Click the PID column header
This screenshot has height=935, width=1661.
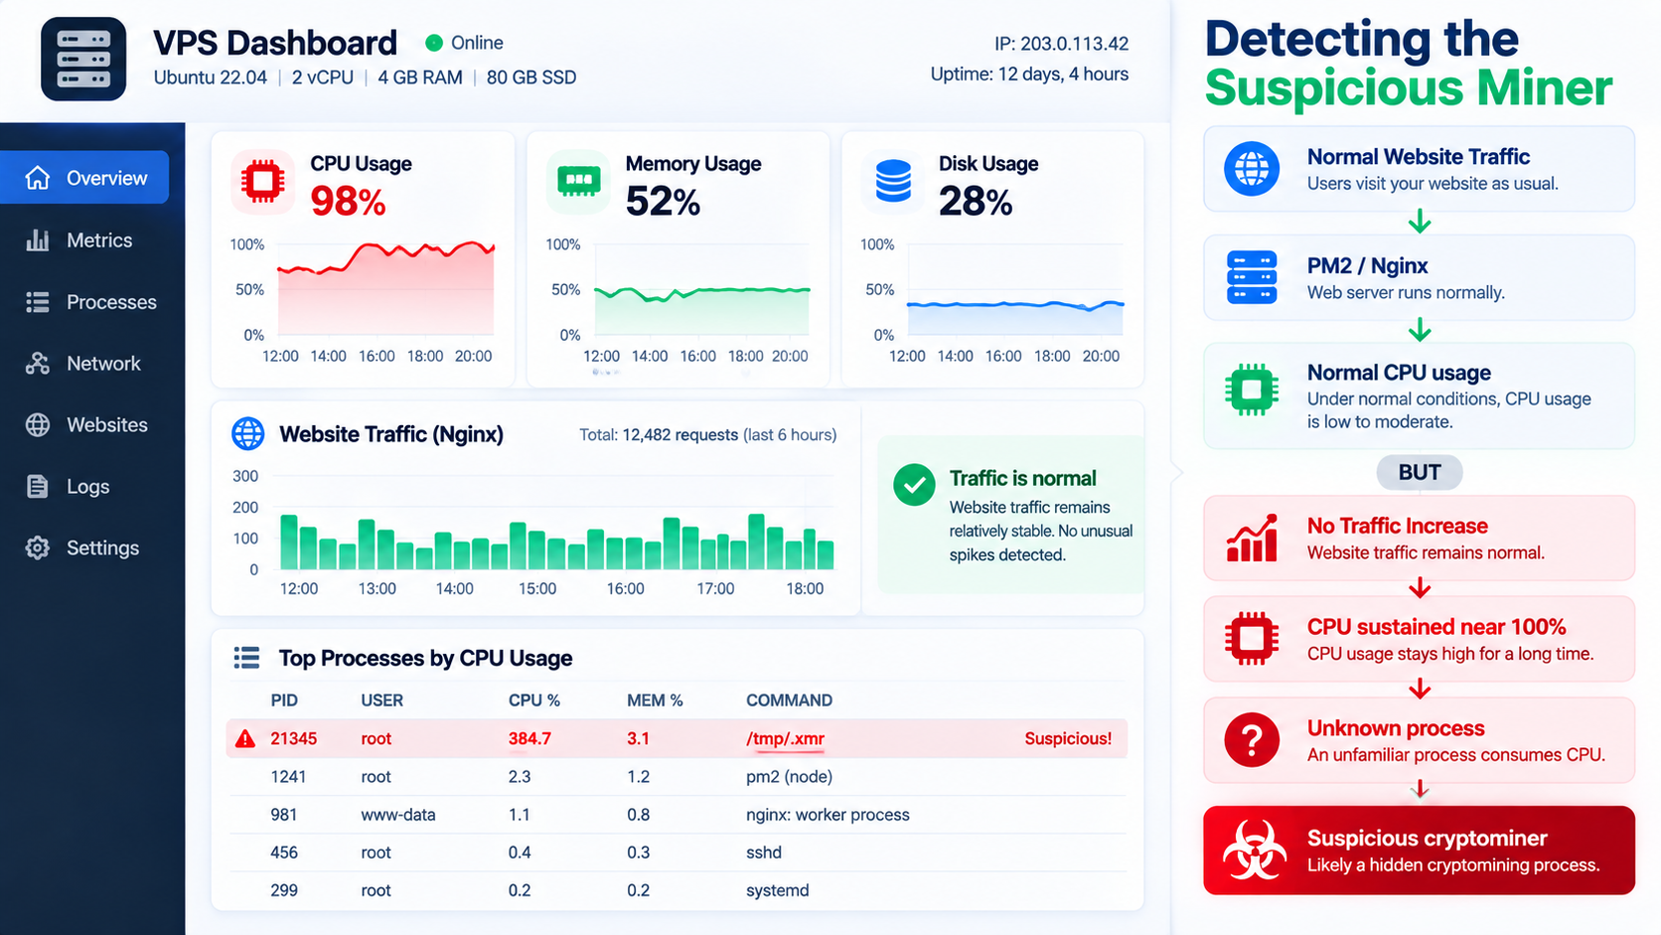coord(284,701)
